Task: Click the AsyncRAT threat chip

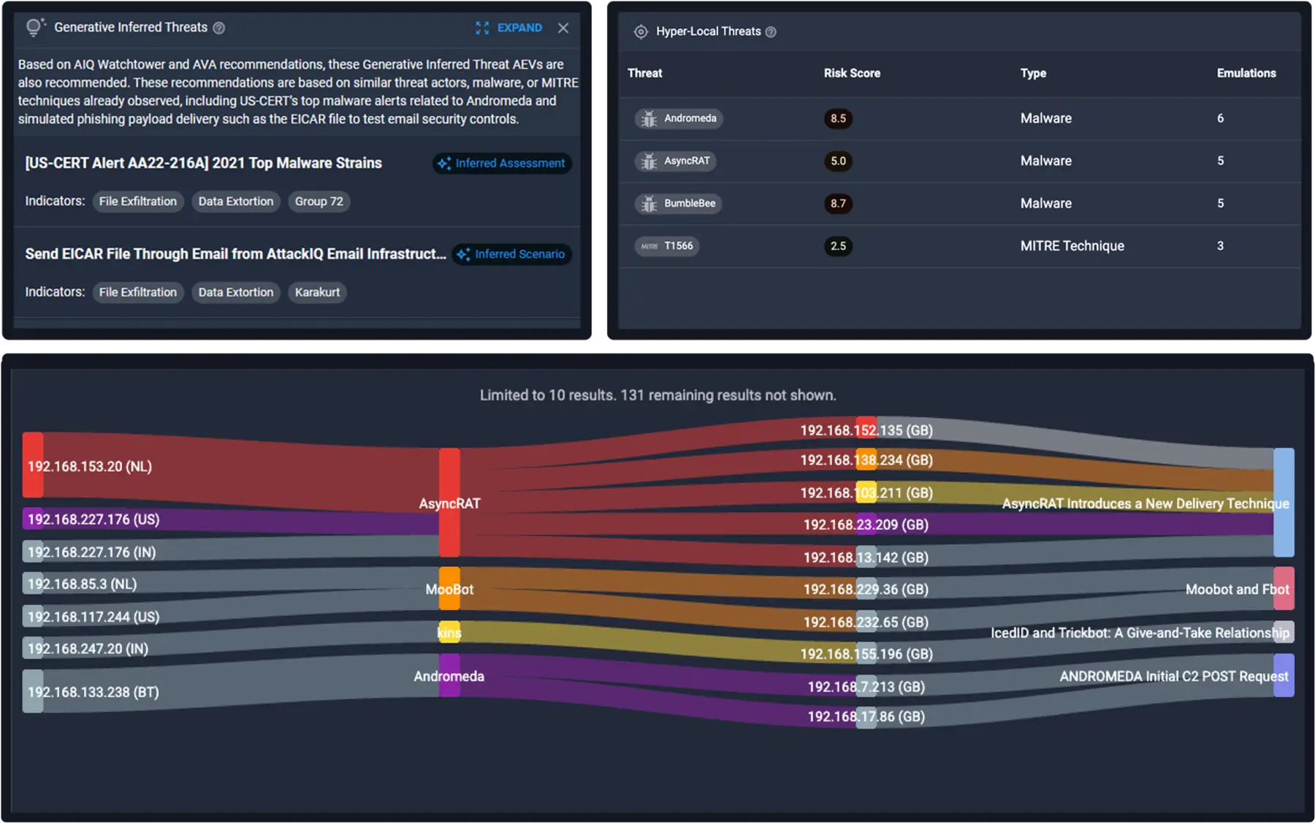Action: 675,161
